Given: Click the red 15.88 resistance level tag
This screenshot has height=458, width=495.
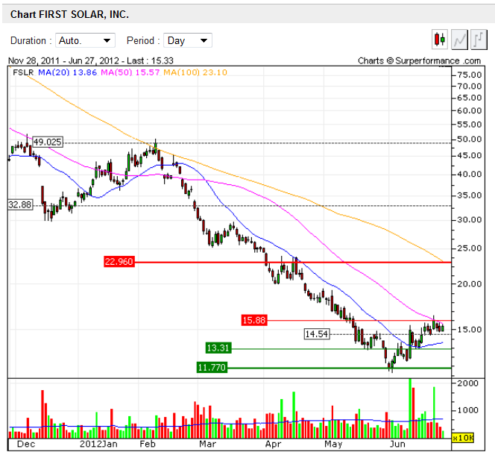Looking at the screenshot, I should tap(254, 320).
